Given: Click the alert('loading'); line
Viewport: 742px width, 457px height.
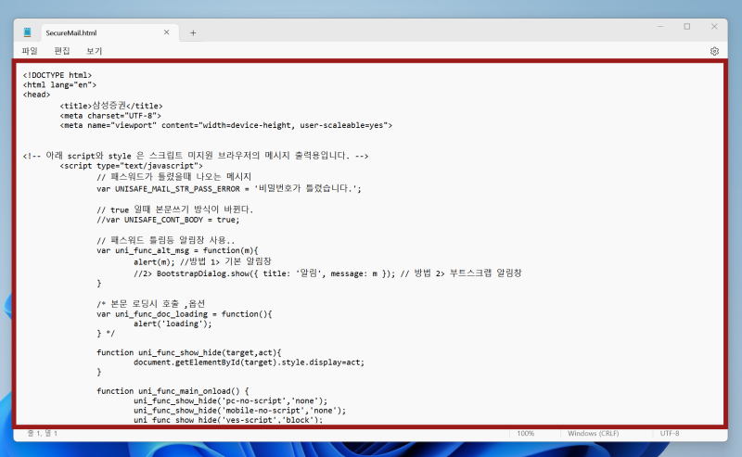Looking at the screenshot, I should (173, 324).
